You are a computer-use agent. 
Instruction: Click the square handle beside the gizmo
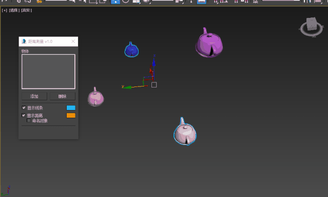[x=154, y=85]
